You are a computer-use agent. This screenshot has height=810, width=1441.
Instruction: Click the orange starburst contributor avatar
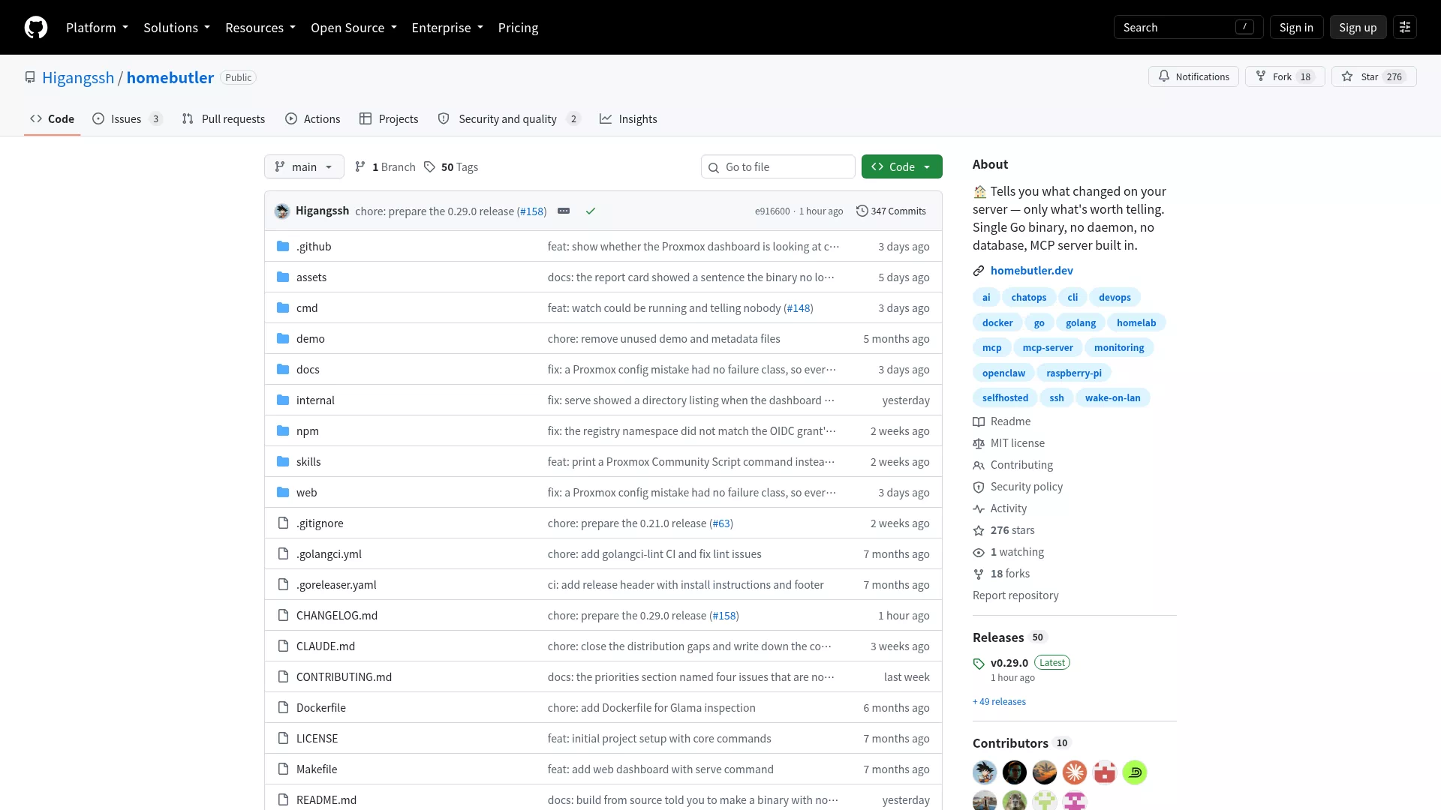pos(1075,772)
